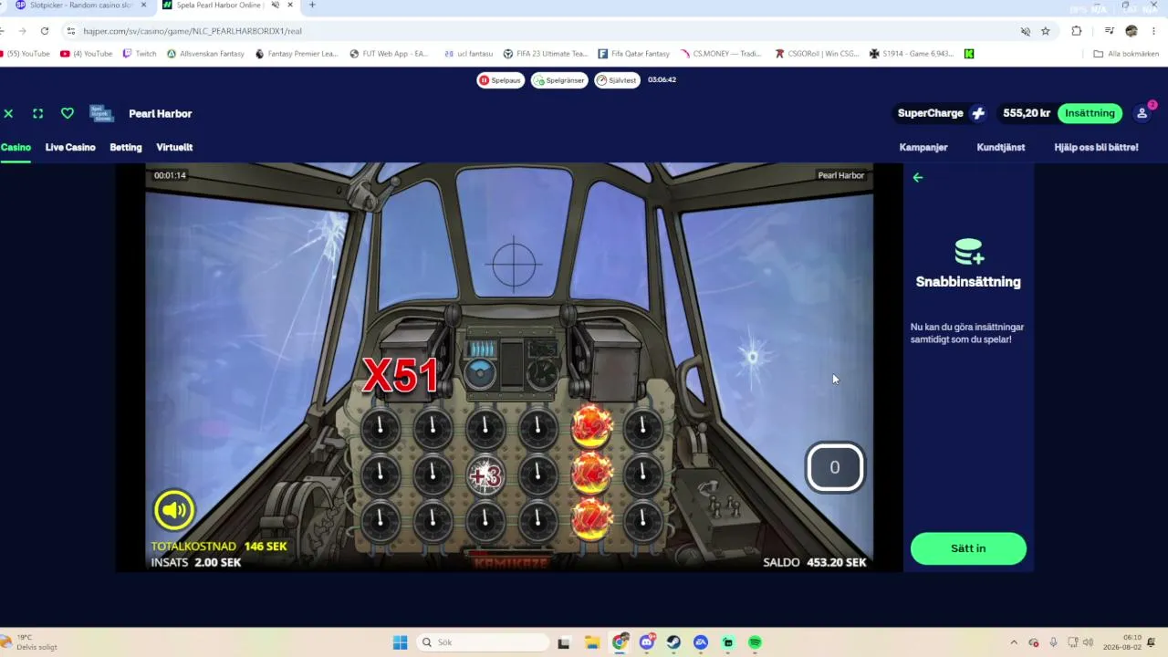Show hidden system tray icons

tap(1014, 642)
